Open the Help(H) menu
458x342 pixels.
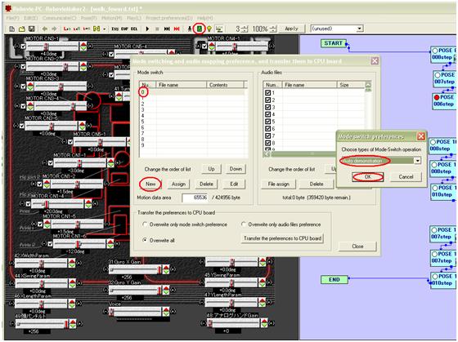(205, 18)
